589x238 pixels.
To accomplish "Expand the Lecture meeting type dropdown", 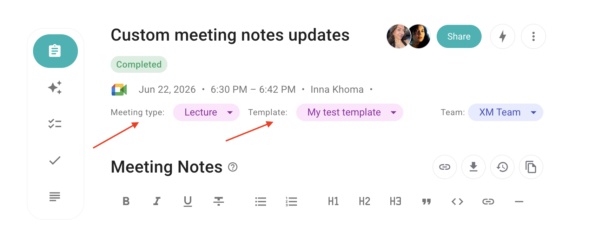I will pos(206,112).
